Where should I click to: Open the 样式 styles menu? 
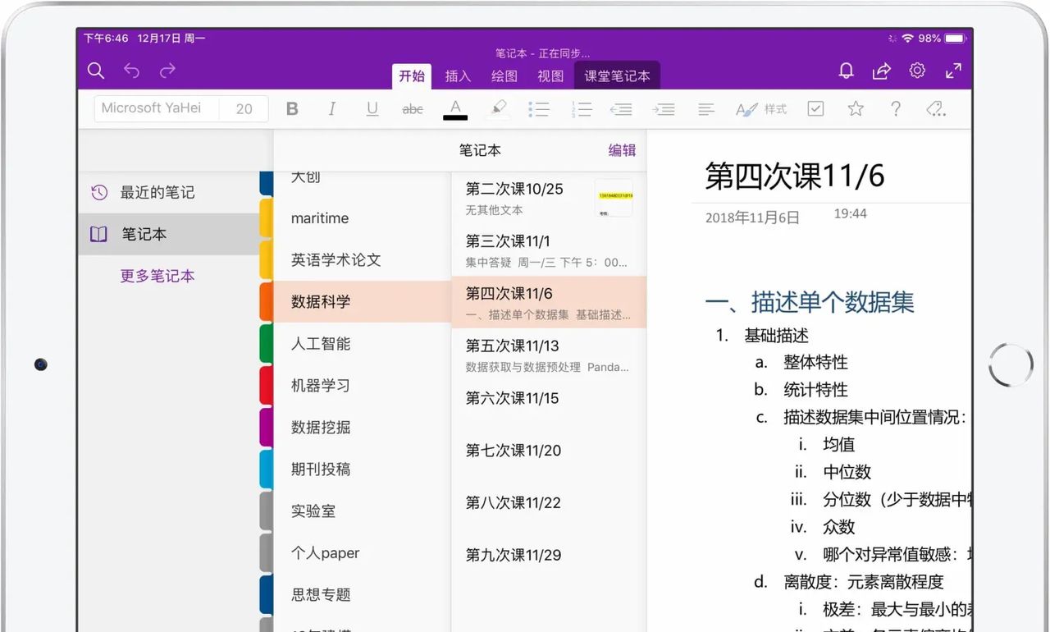[x=761, y=109]
